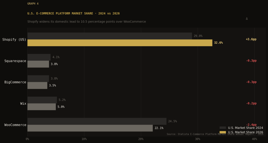Click the 20% axis tick label
The height and width of the screenshot is (143, 268).
(x=141, y=139)
